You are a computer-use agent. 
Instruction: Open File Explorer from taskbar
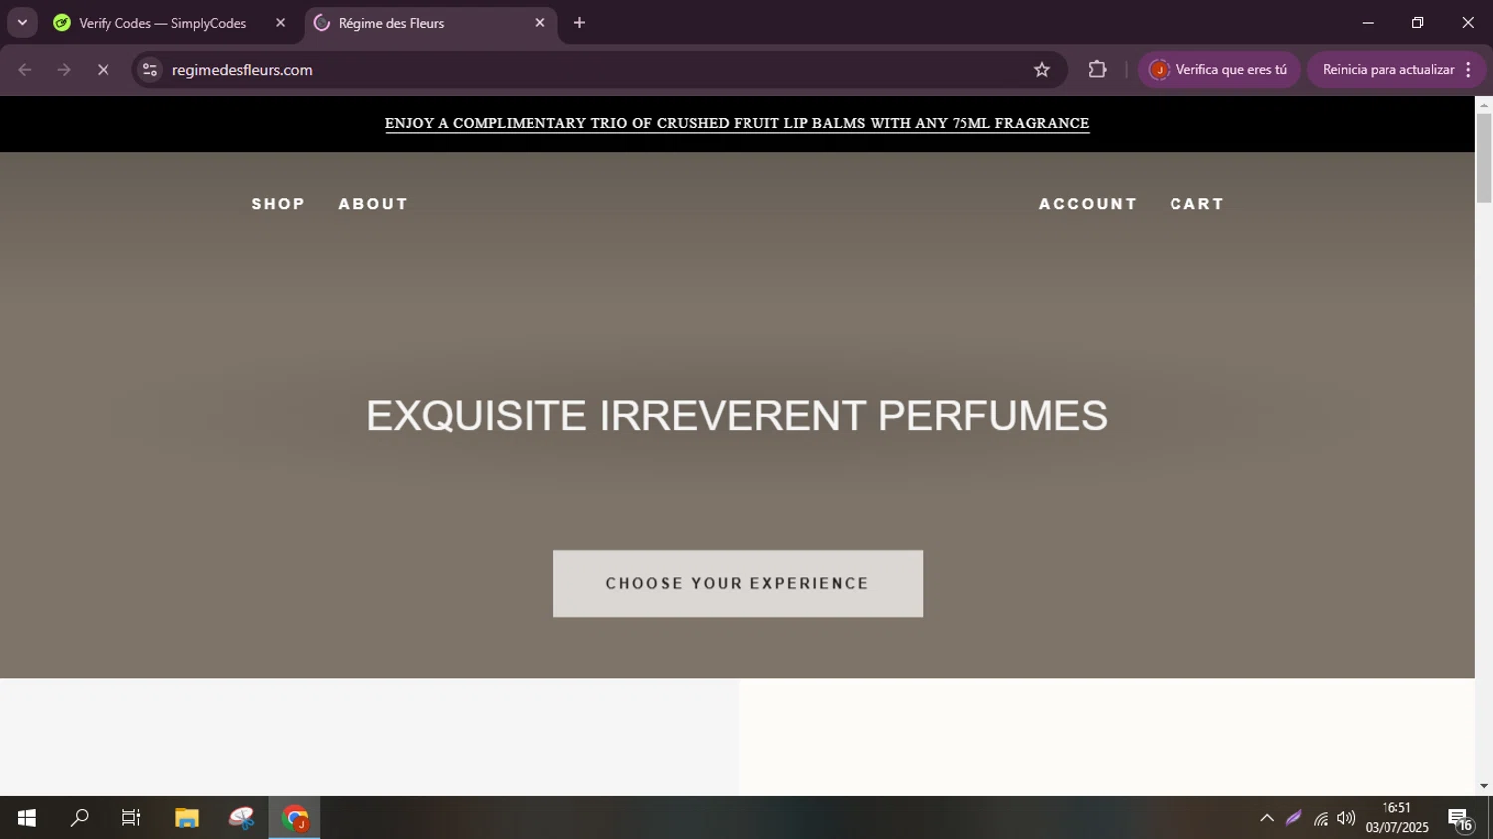coord(186,818)
